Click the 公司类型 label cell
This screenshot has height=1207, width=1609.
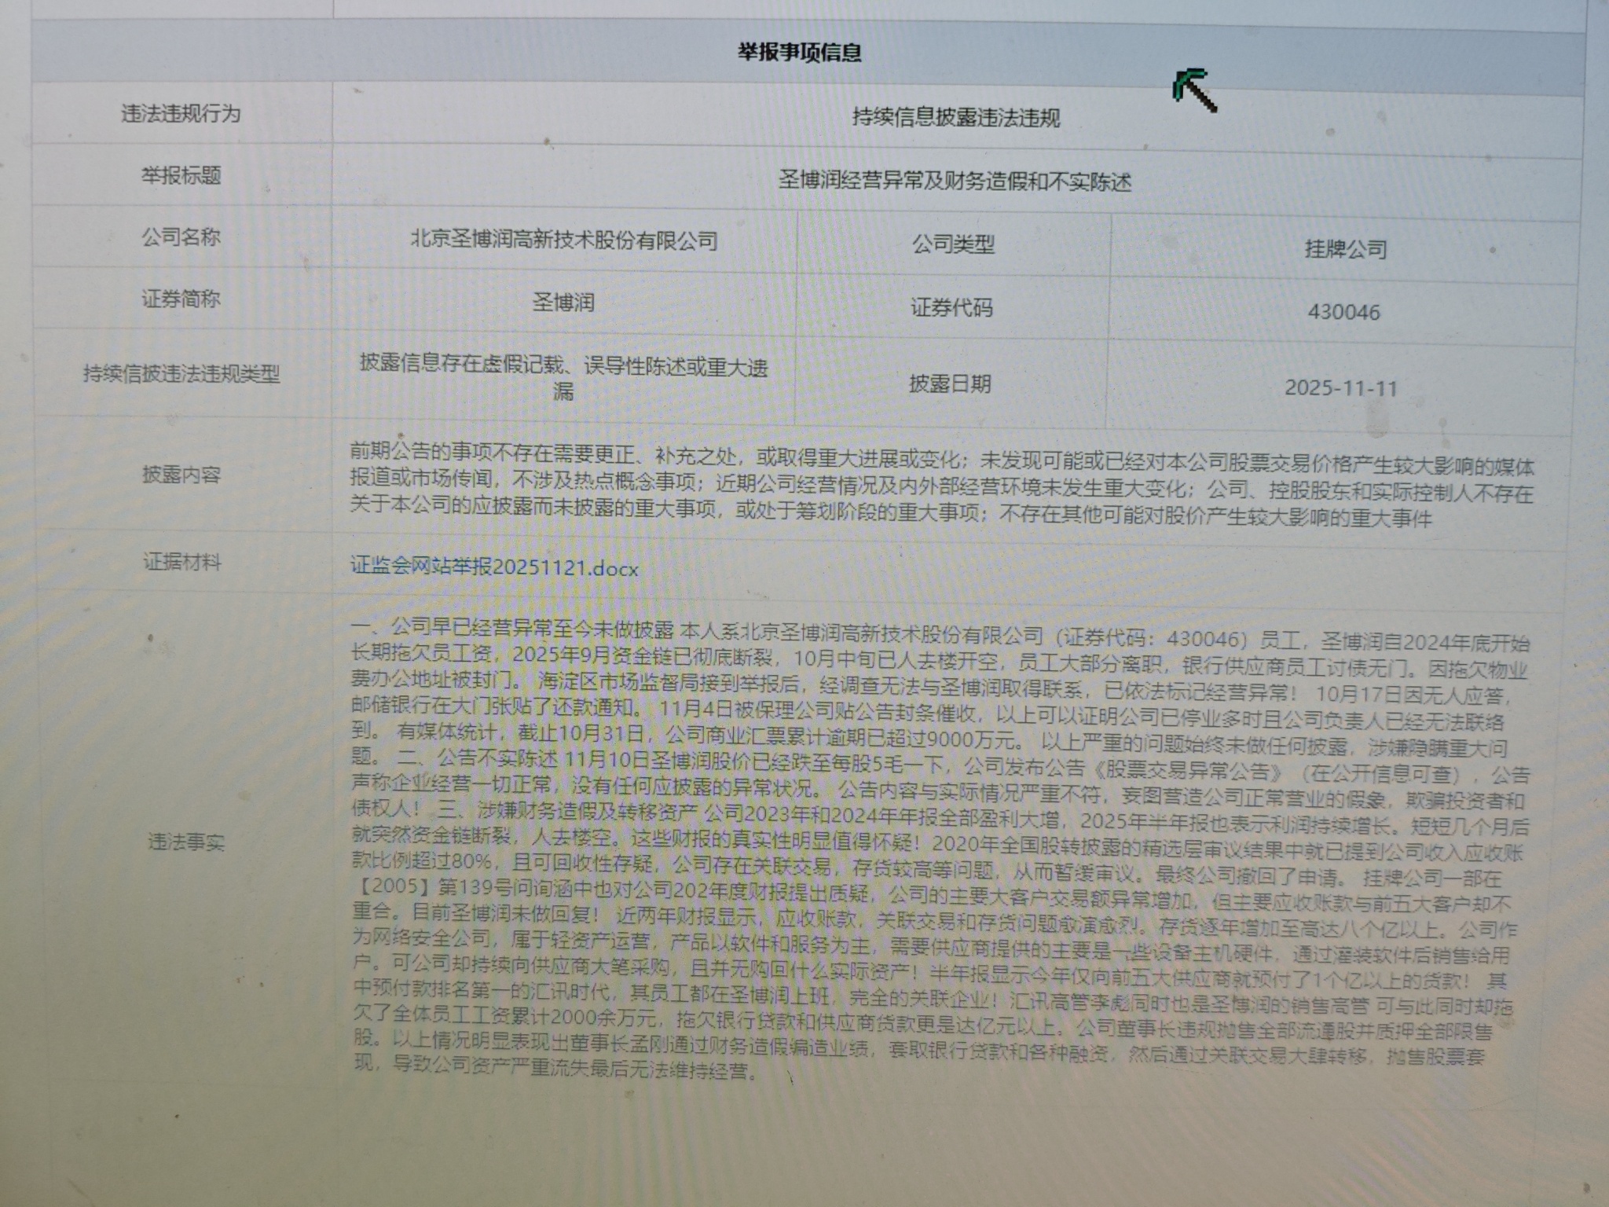pos(953,244)
